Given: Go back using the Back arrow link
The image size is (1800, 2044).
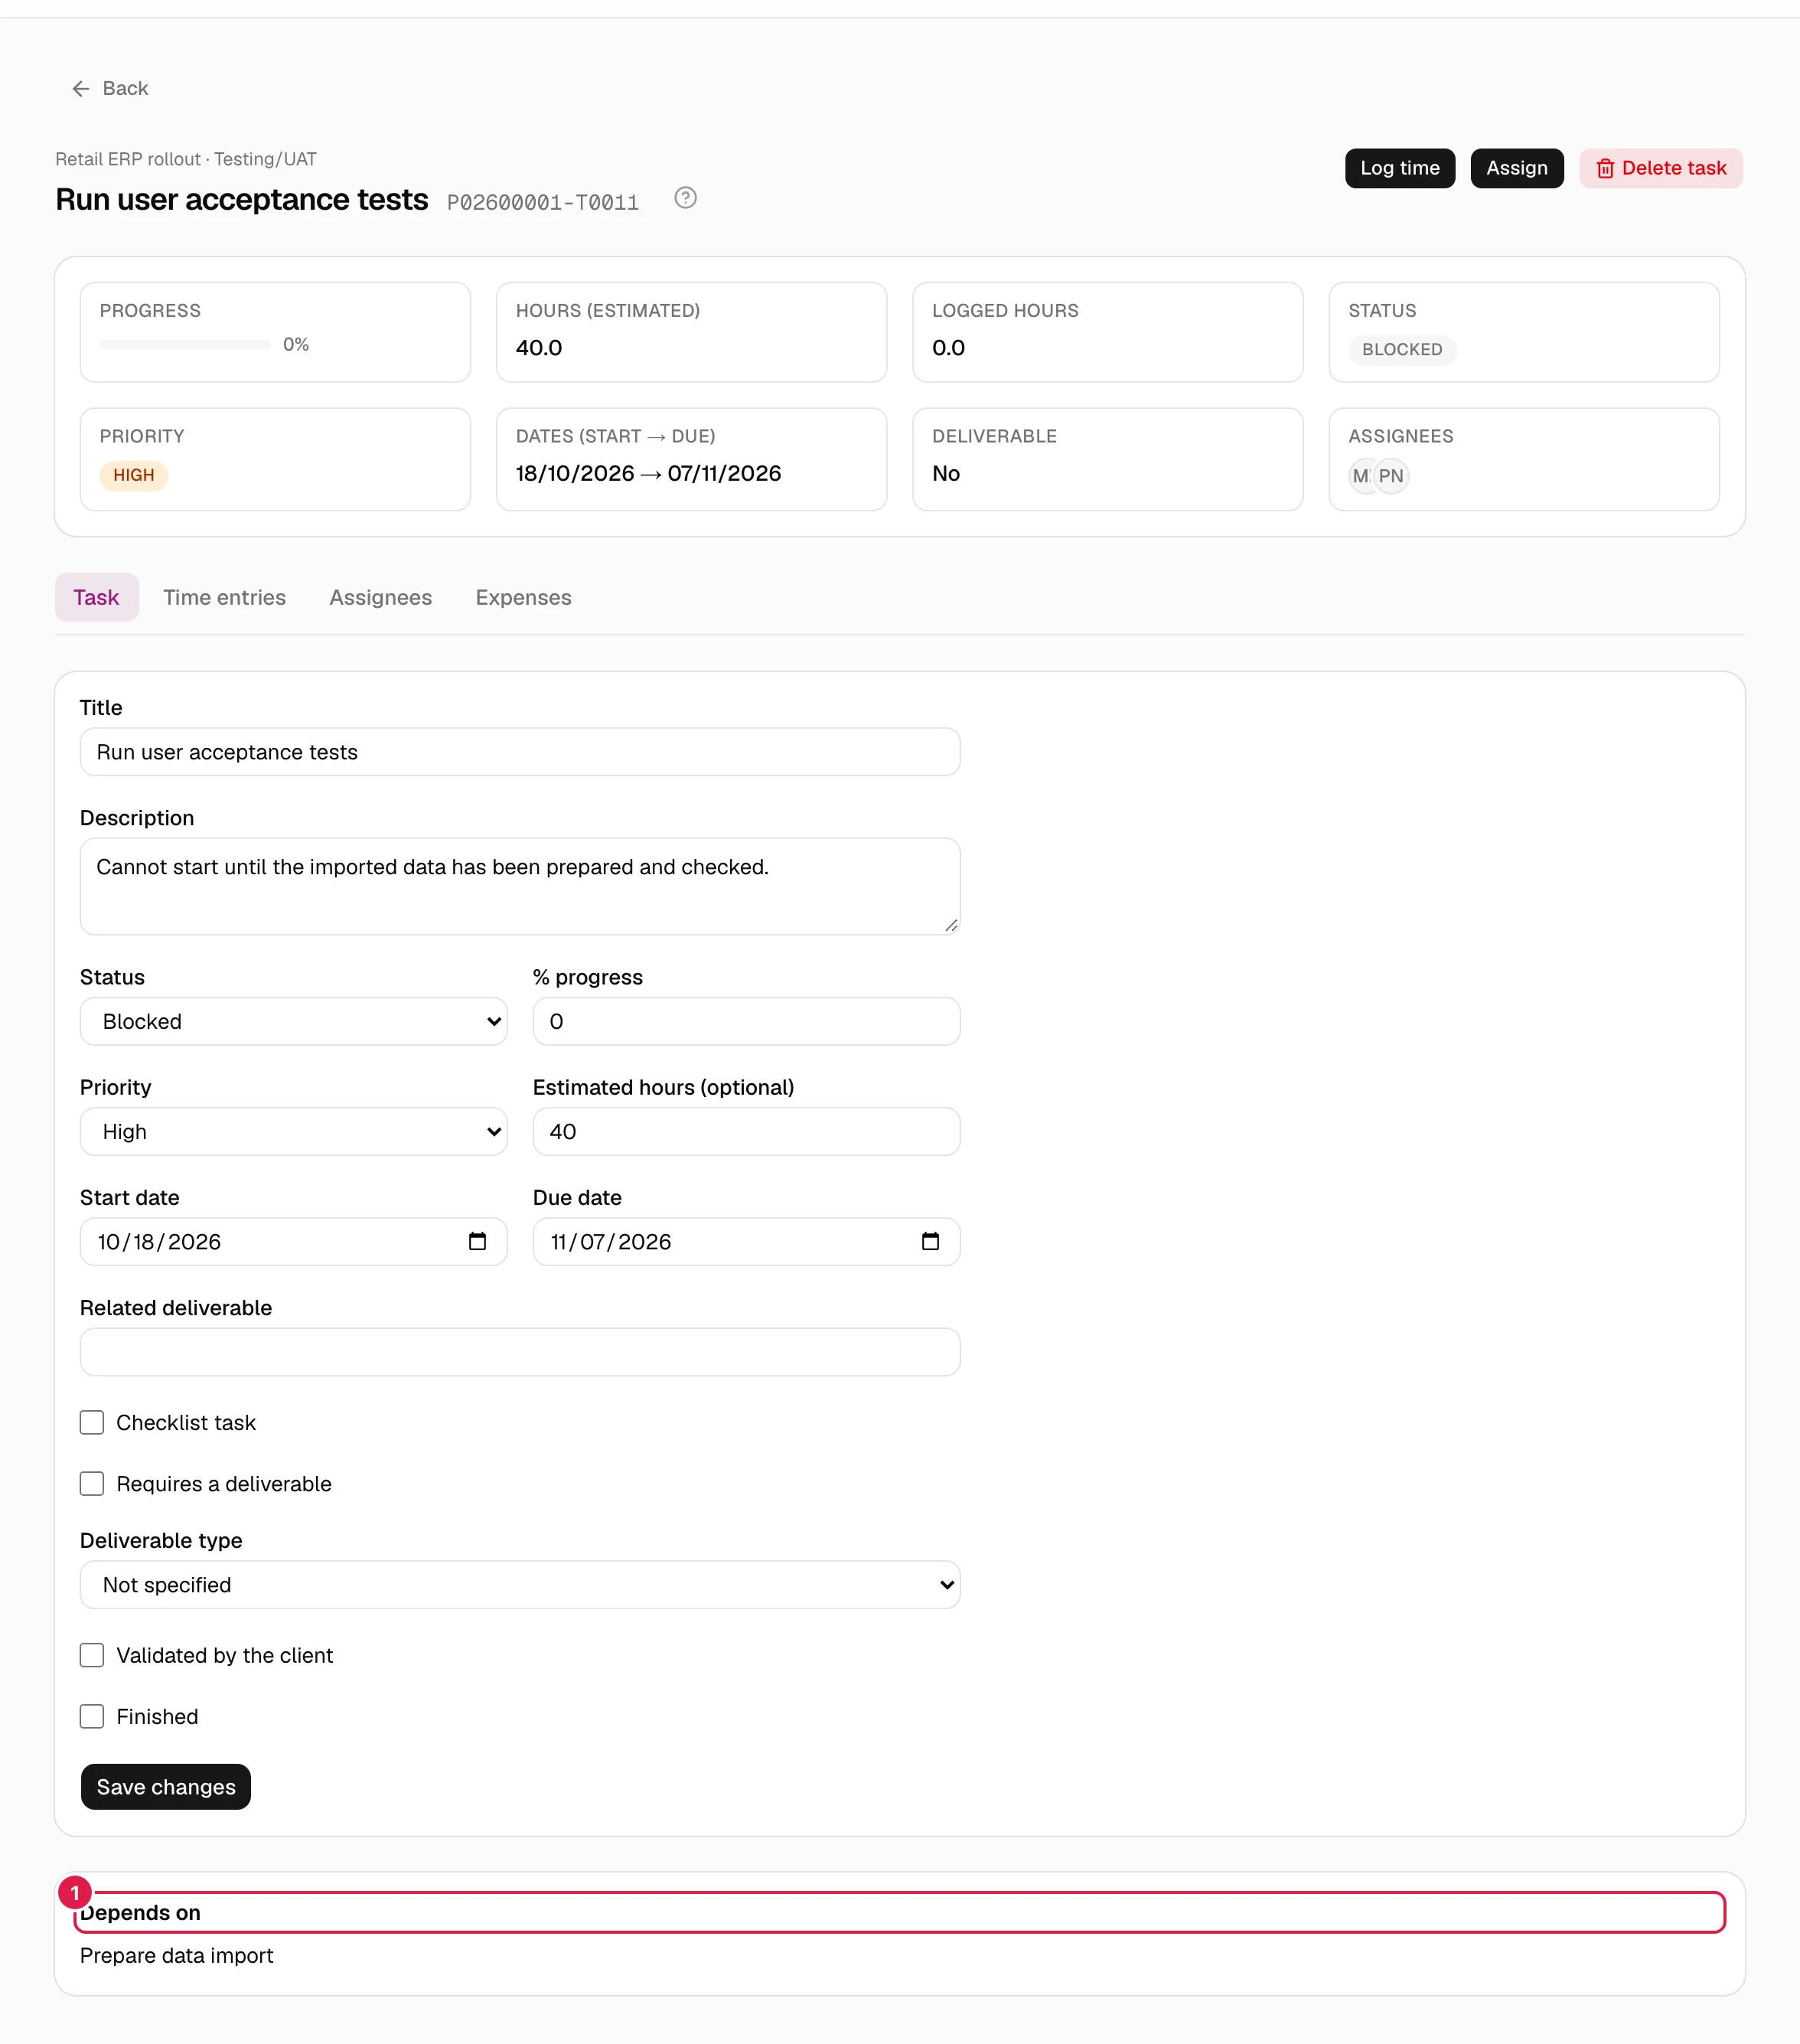Looking at the screenshot, I should click(110, 88).
